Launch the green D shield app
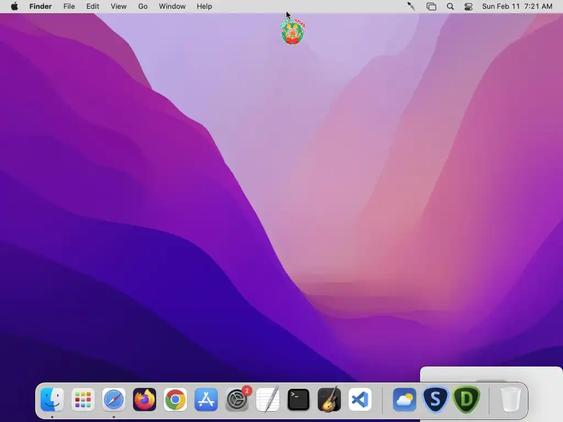The width and height of the screenshot is (563, 422). pos(466,399)
